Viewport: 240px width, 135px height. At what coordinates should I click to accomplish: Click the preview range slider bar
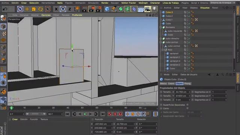36,114
